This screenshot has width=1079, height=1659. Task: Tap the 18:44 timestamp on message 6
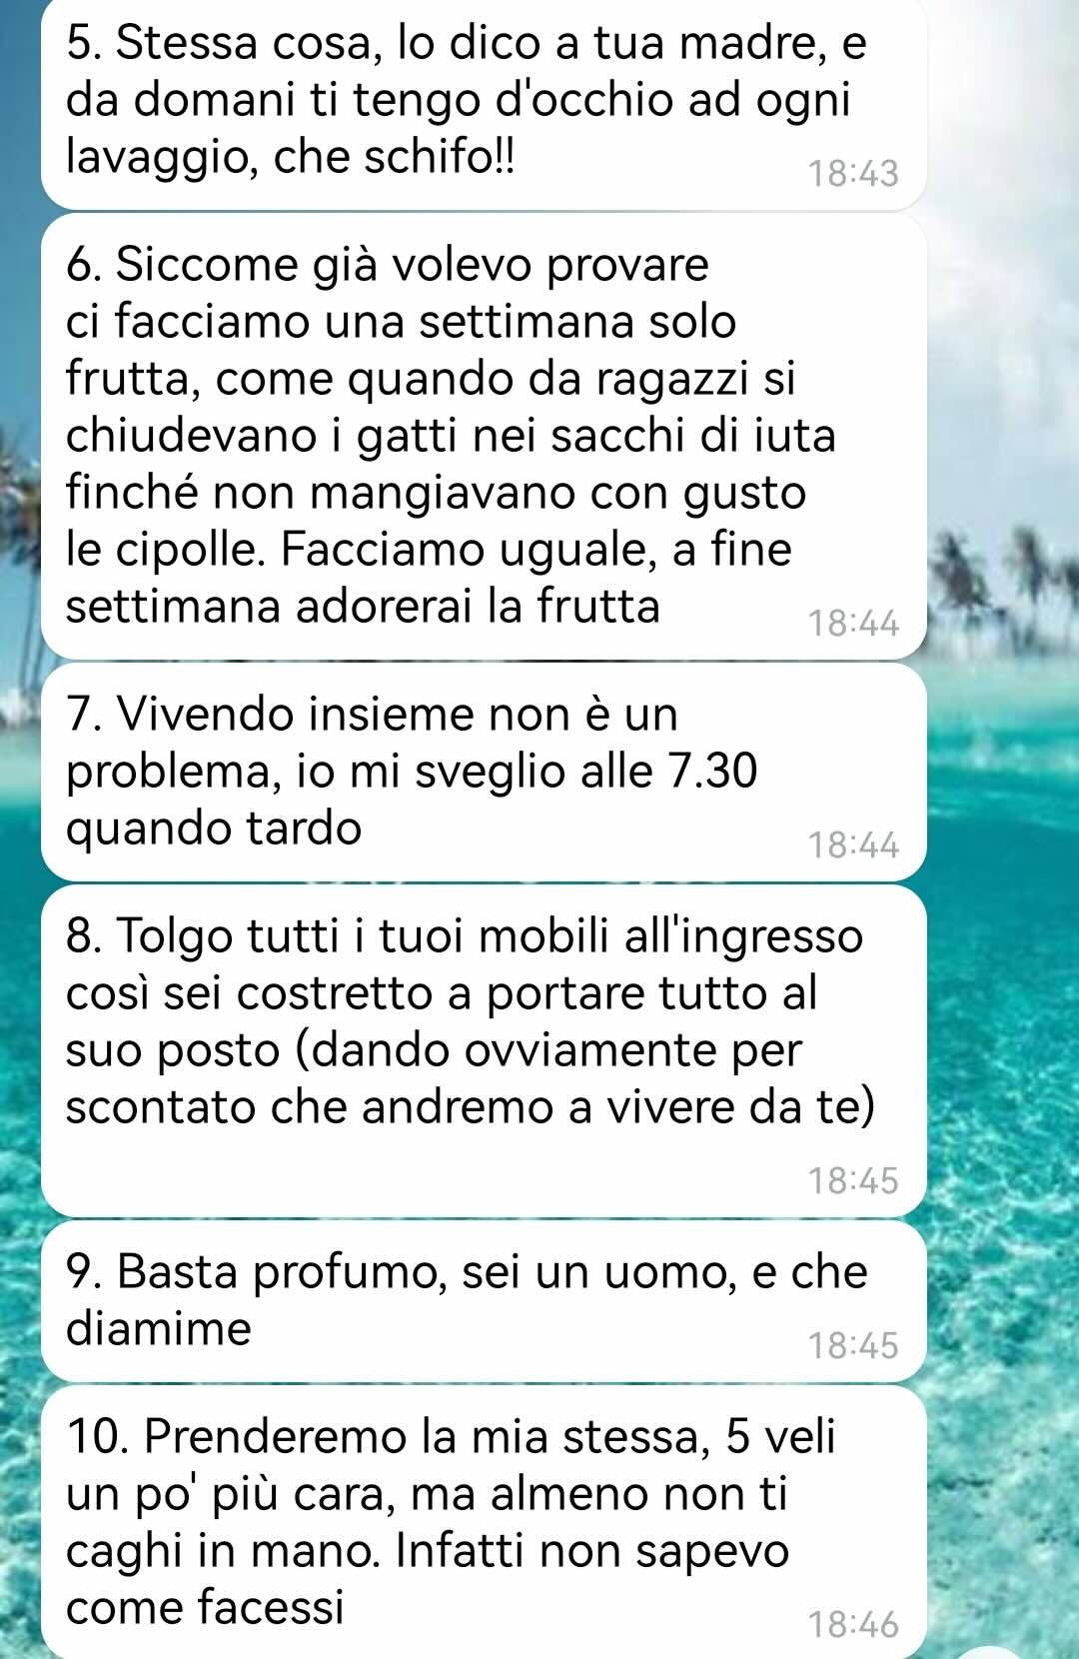click(x=854, y=625)
